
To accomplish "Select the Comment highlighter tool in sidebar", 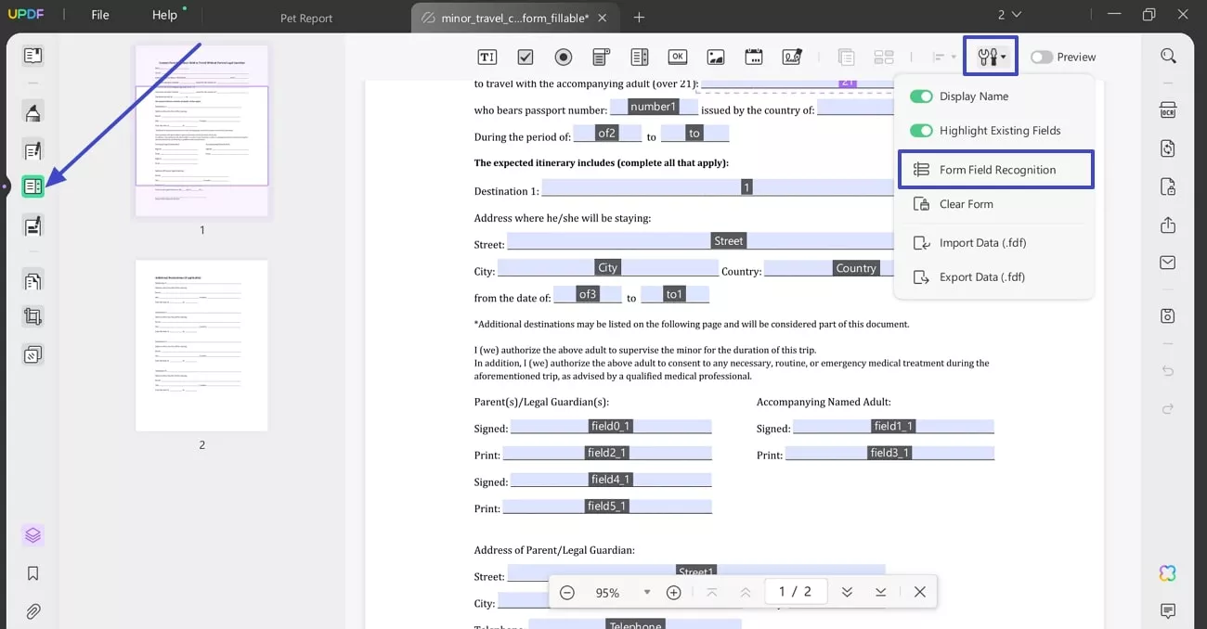I will (x=33, y=112).
